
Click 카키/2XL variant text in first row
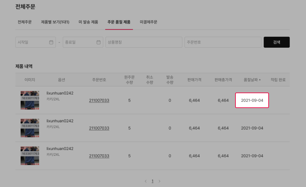pyautogui.click(x=53, y=99)
